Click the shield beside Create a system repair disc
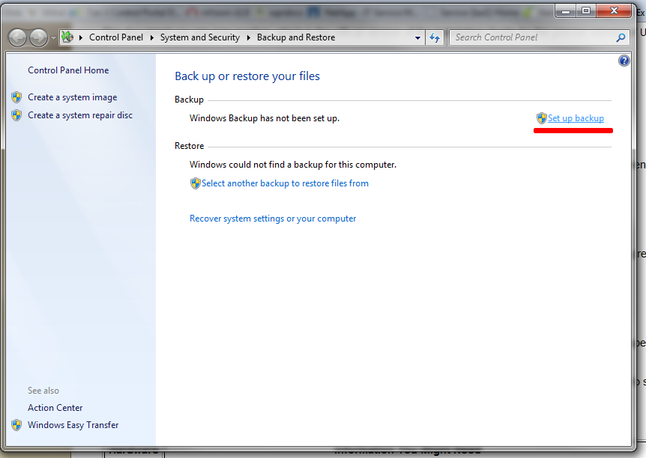 pos(16,114)
